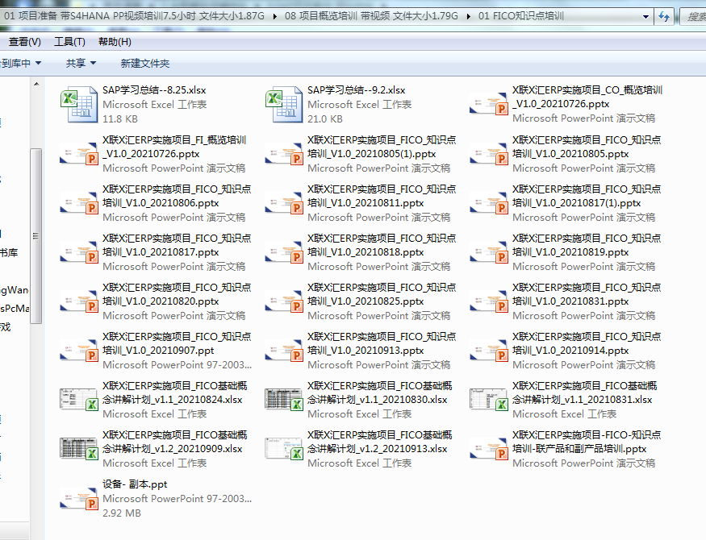Click in the 搜索 search box

click(694, 16)
